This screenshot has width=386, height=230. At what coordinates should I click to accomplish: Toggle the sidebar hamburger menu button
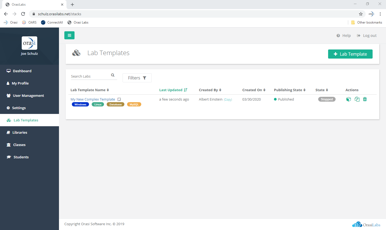coord(69,35)
